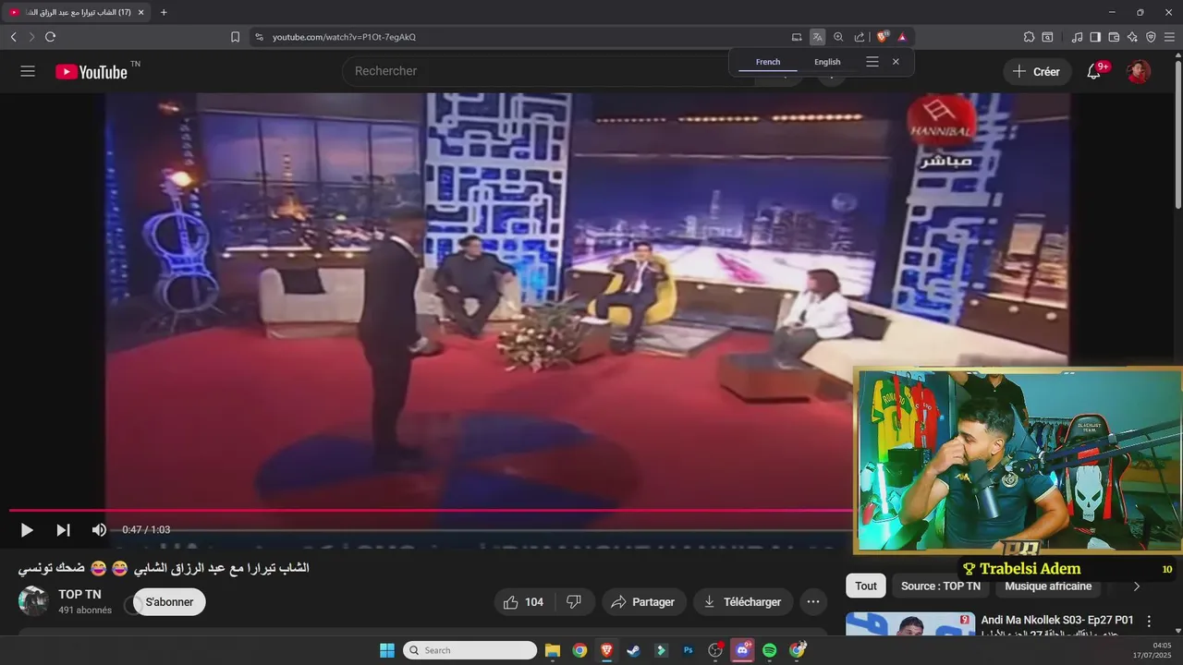Open the Andi Ma Nkollek S03 recommended video
The width and height of the screenshot is (1183, 665).
click(x=1057, y=621)
